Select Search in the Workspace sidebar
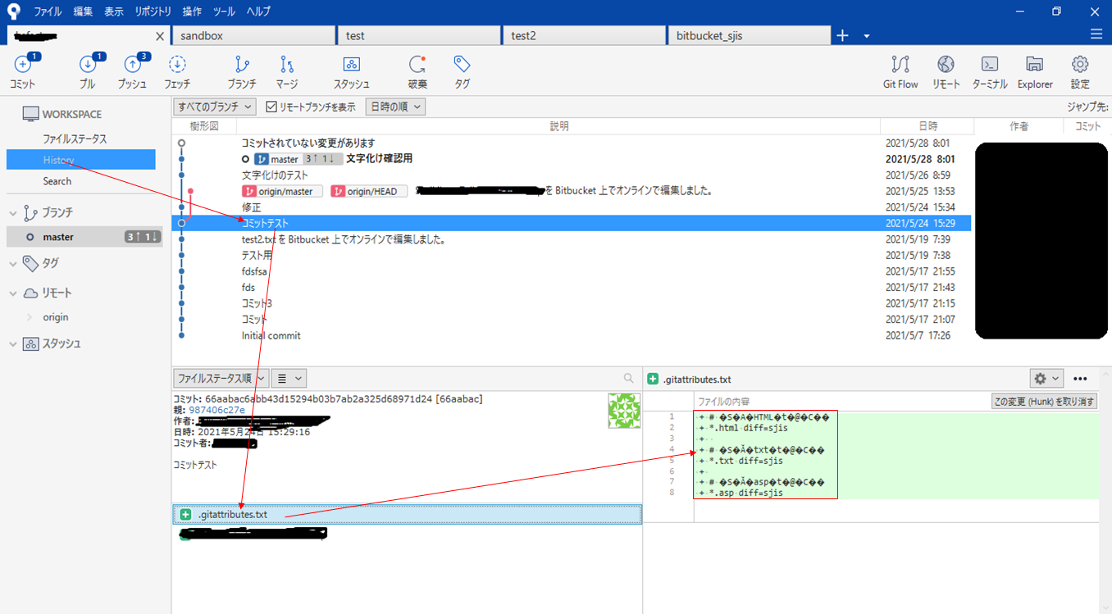The height and width of the screenshot is (614, 1112). point(57,181)
